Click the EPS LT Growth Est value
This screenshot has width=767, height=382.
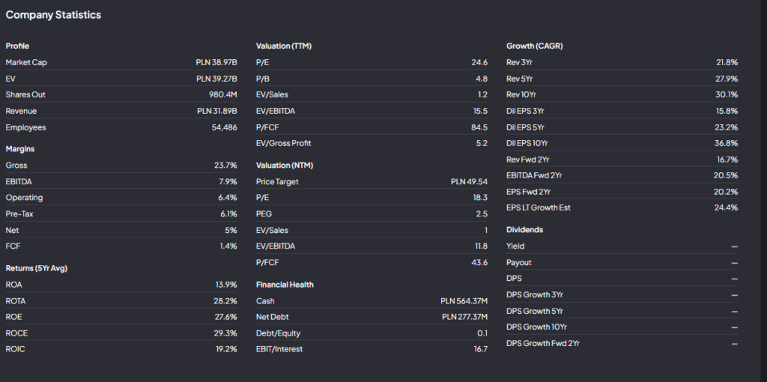pos(726,207)
